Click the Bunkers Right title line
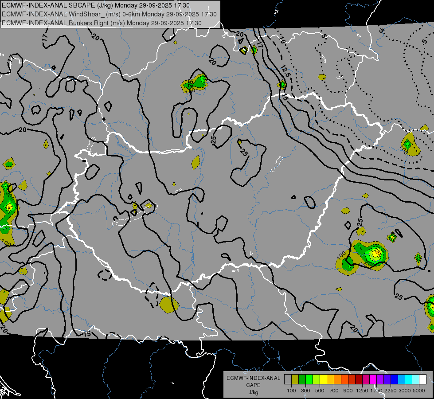The height and width of the screenshot is (399, 434). click(x=102, y=23)
